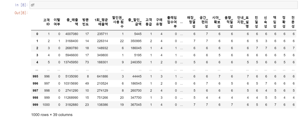Click the average sales cell 148932
The image size is (299, 119).
[x=103, y=48]
